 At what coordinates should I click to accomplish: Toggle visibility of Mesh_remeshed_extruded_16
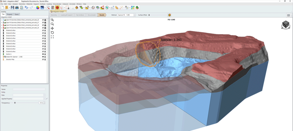click(43, 20)
